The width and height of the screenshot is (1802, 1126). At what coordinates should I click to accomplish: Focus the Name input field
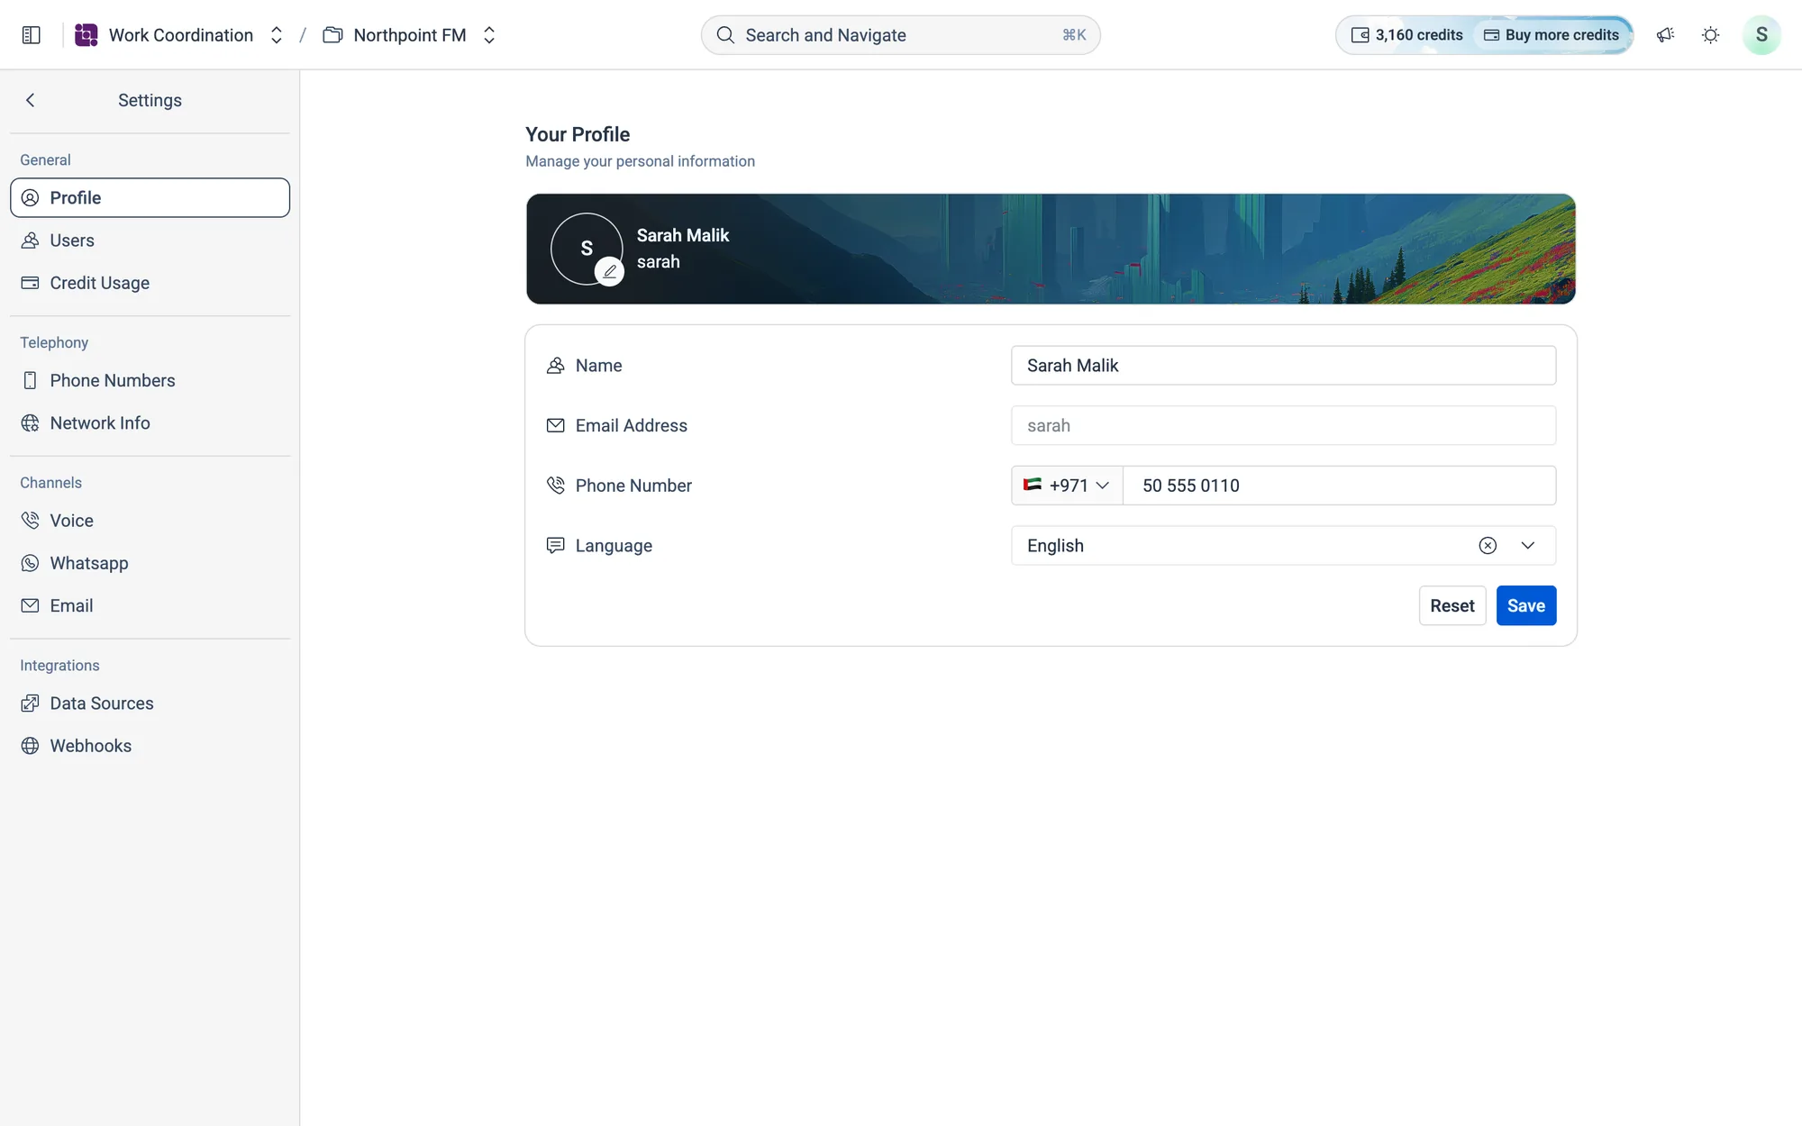point(1283,365)
